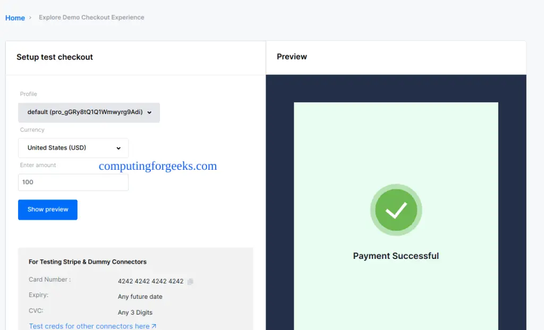The height and width of the screenshot is (330, 544).
Task: Open the Profile dropdown showing default profile
Action: pos(89,112)
